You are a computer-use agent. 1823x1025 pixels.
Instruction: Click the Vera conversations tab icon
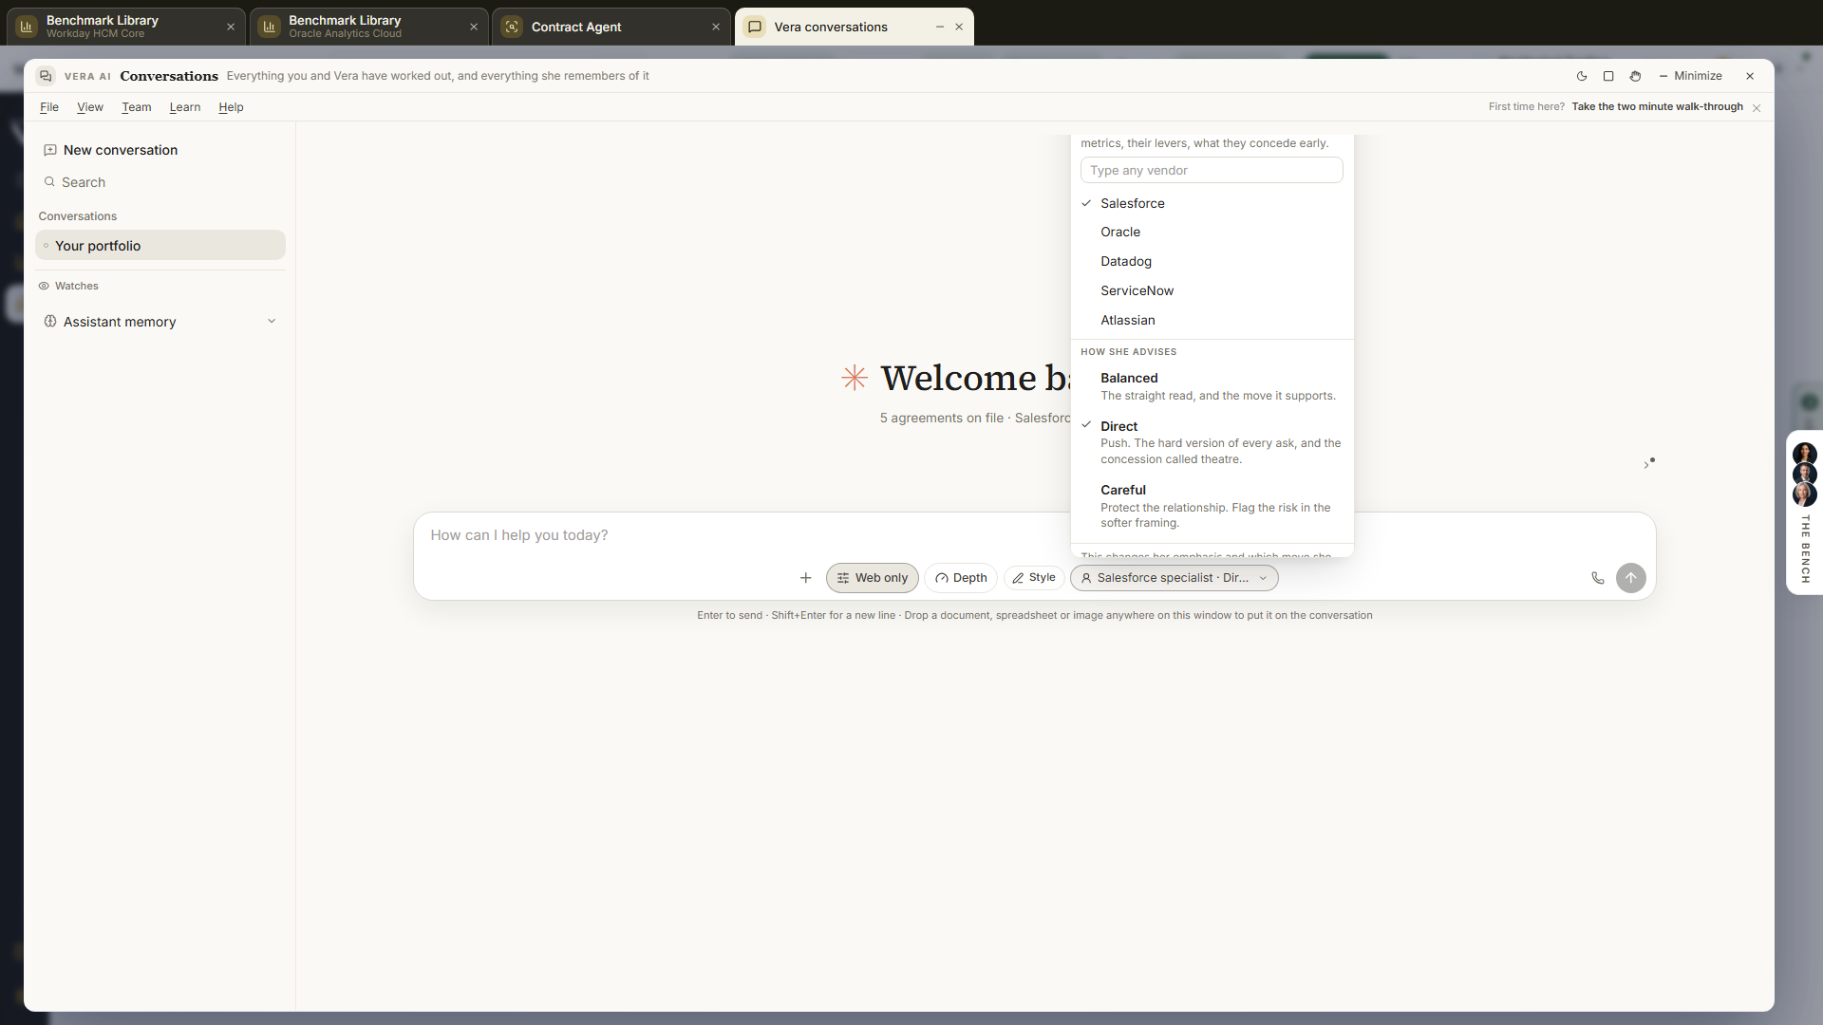click(x=755, y=27)
